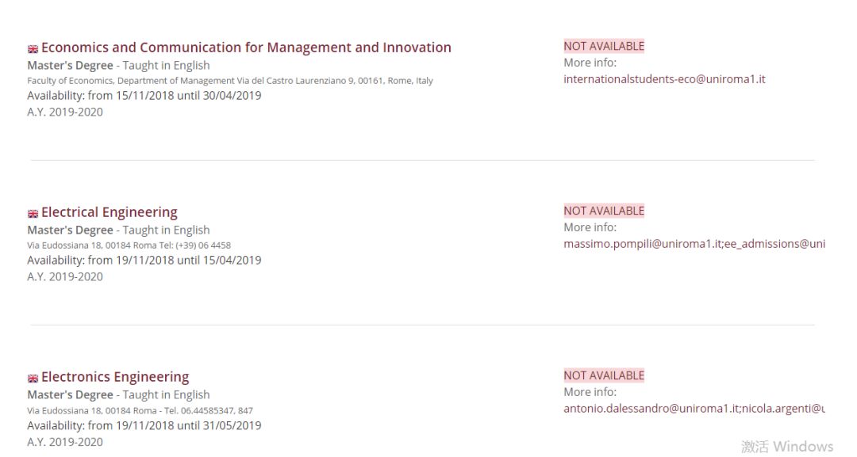Click the Via del Castro Laurenziano address
857x457 pixels.
pos(230,81)
